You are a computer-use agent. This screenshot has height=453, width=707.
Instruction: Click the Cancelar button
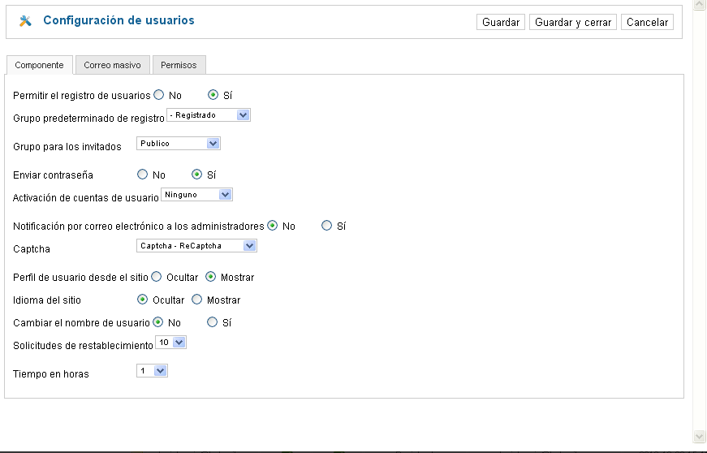(647, 22)
